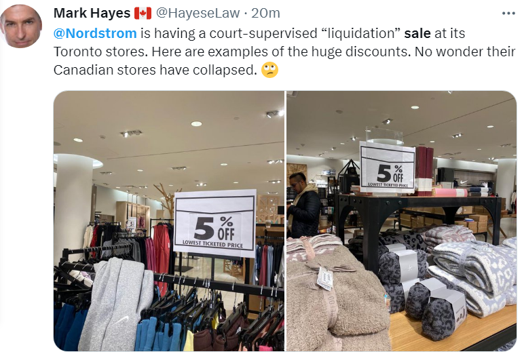Click Mark Hayes profile avatar
Viewport: 524px width, 356px height.
pos(21,26)
